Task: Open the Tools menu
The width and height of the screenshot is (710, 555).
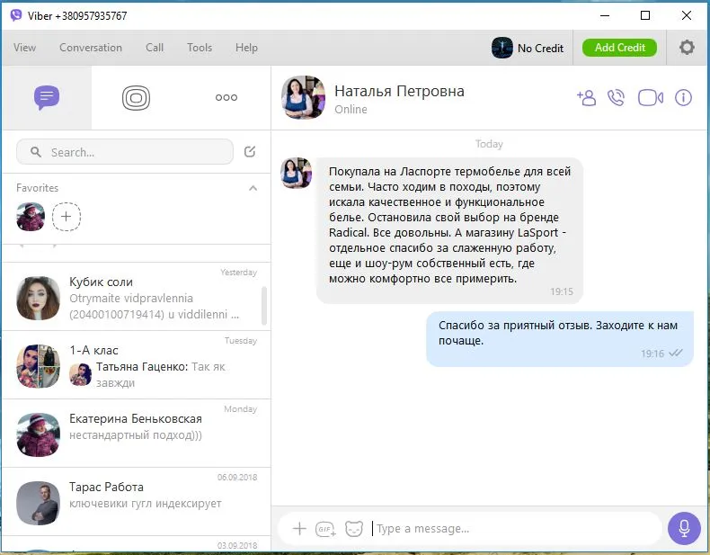Action: [200, 48]
